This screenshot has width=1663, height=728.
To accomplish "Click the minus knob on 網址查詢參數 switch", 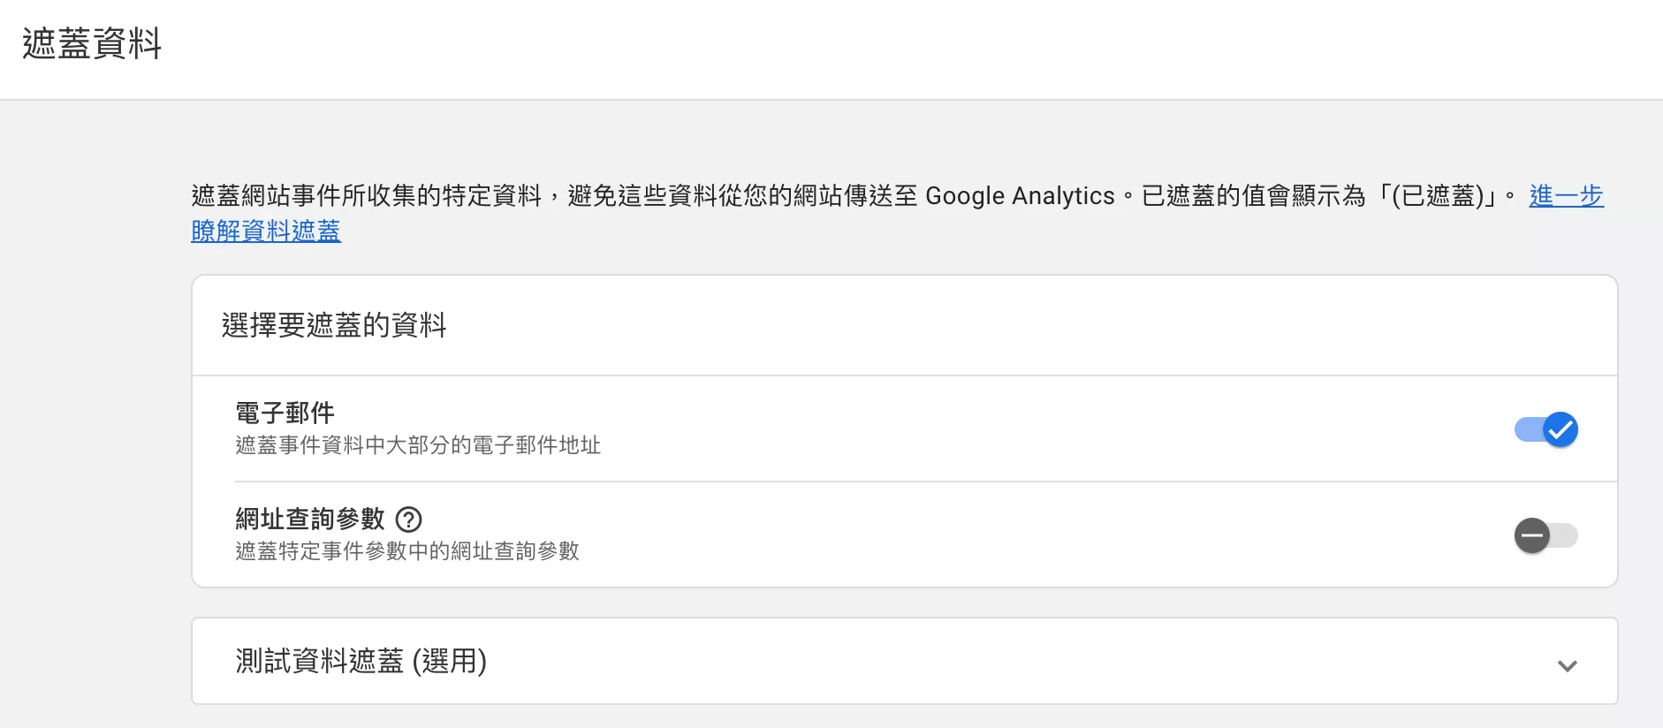I will [1532, 535].
